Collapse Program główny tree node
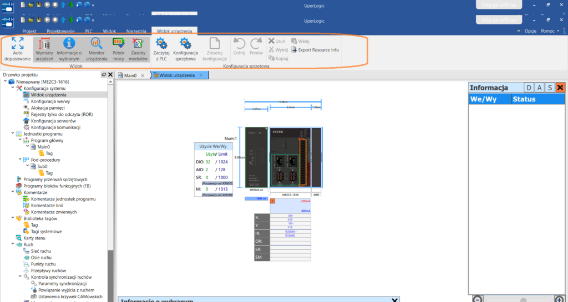The image size is (568, 302). pos(20,140)
